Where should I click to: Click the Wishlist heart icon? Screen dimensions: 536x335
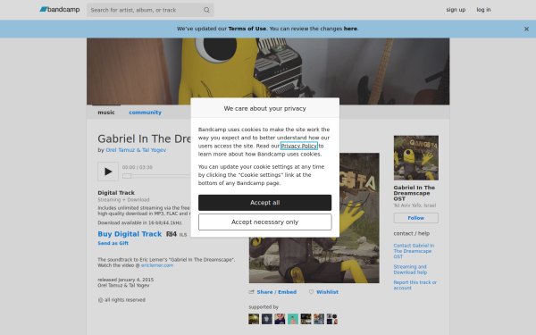311,292
